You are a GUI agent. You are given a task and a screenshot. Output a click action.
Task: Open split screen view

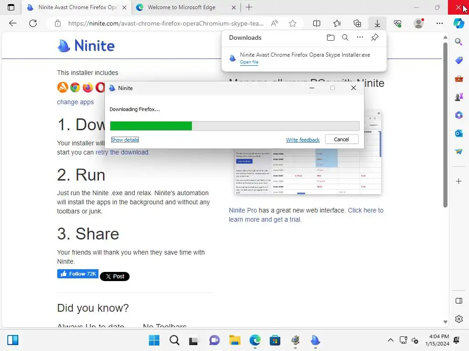coord(316,23)
